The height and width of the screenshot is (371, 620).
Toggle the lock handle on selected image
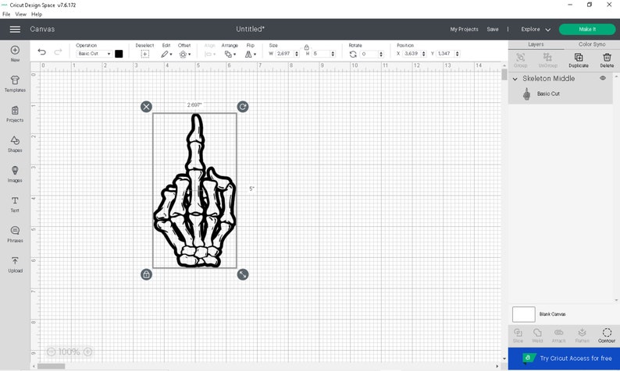coord(146,274)
